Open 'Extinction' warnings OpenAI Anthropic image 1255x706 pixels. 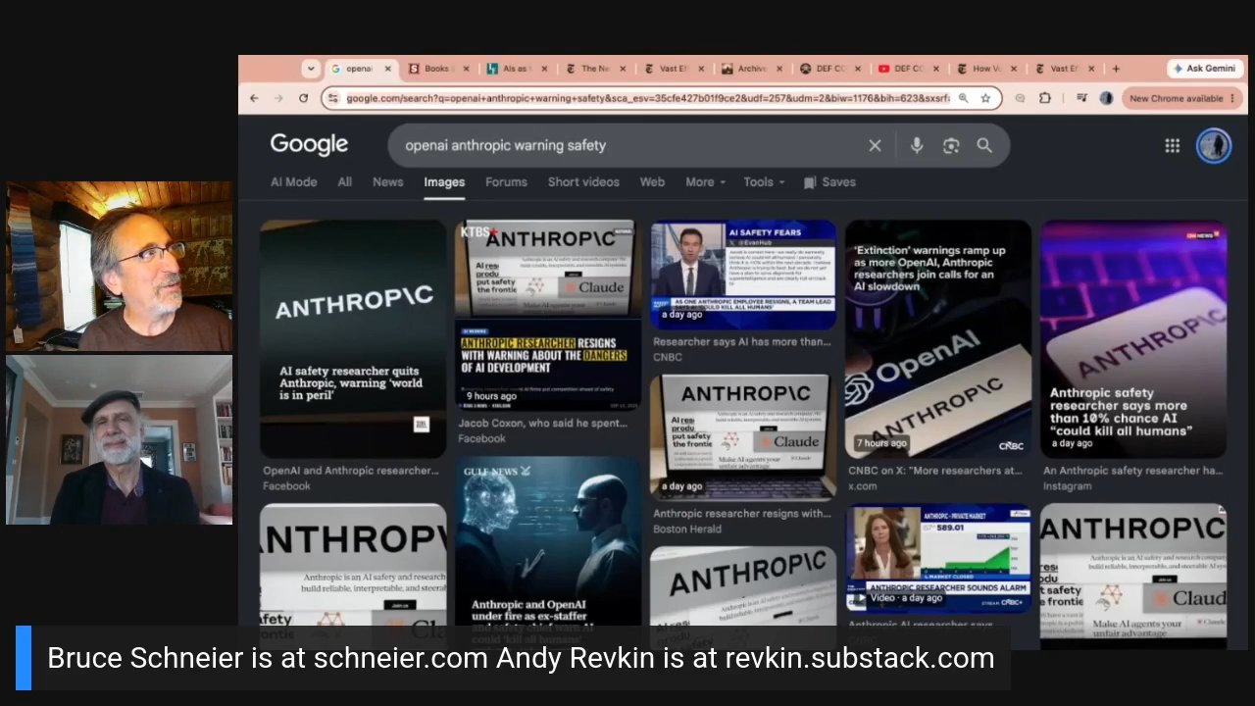coord(938,338)
